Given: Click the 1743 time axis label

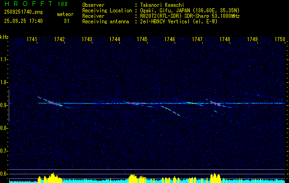Looking at the screenshot, I should (x=87, y=40).
